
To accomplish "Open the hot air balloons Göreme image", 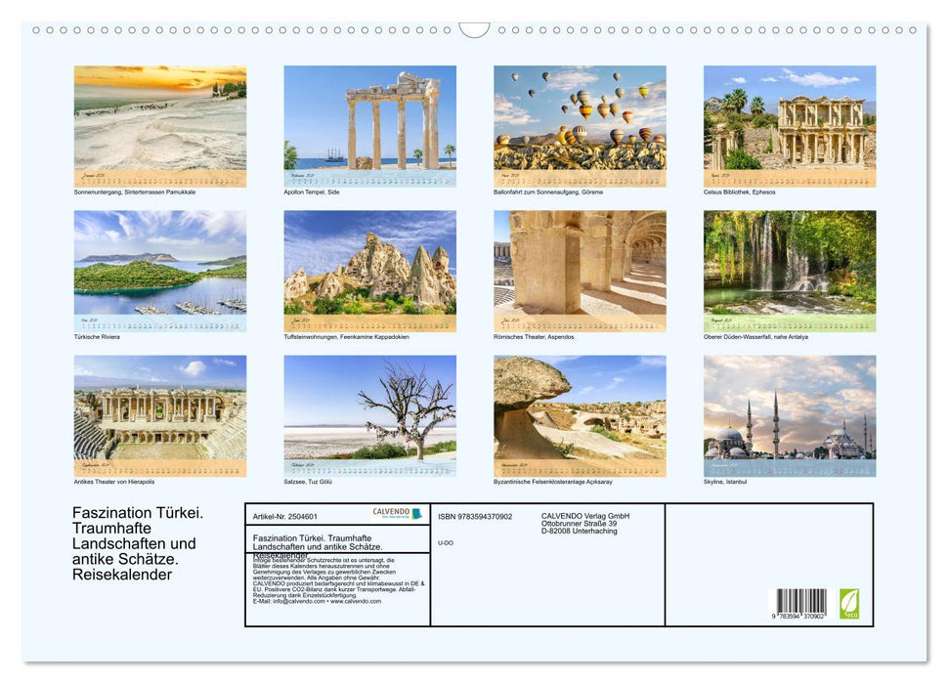I will pos(580,126).
